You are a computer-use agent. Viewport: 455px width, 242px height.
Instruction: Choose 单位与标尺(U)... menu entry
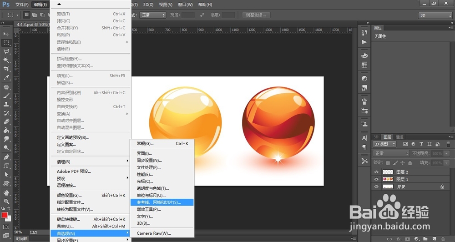pyautogui.click(x=162, y=195)
